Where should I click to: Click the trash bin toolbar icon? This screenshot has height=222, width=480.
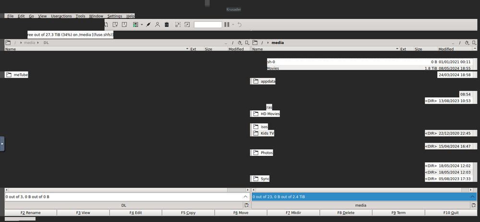pos(167,24)
